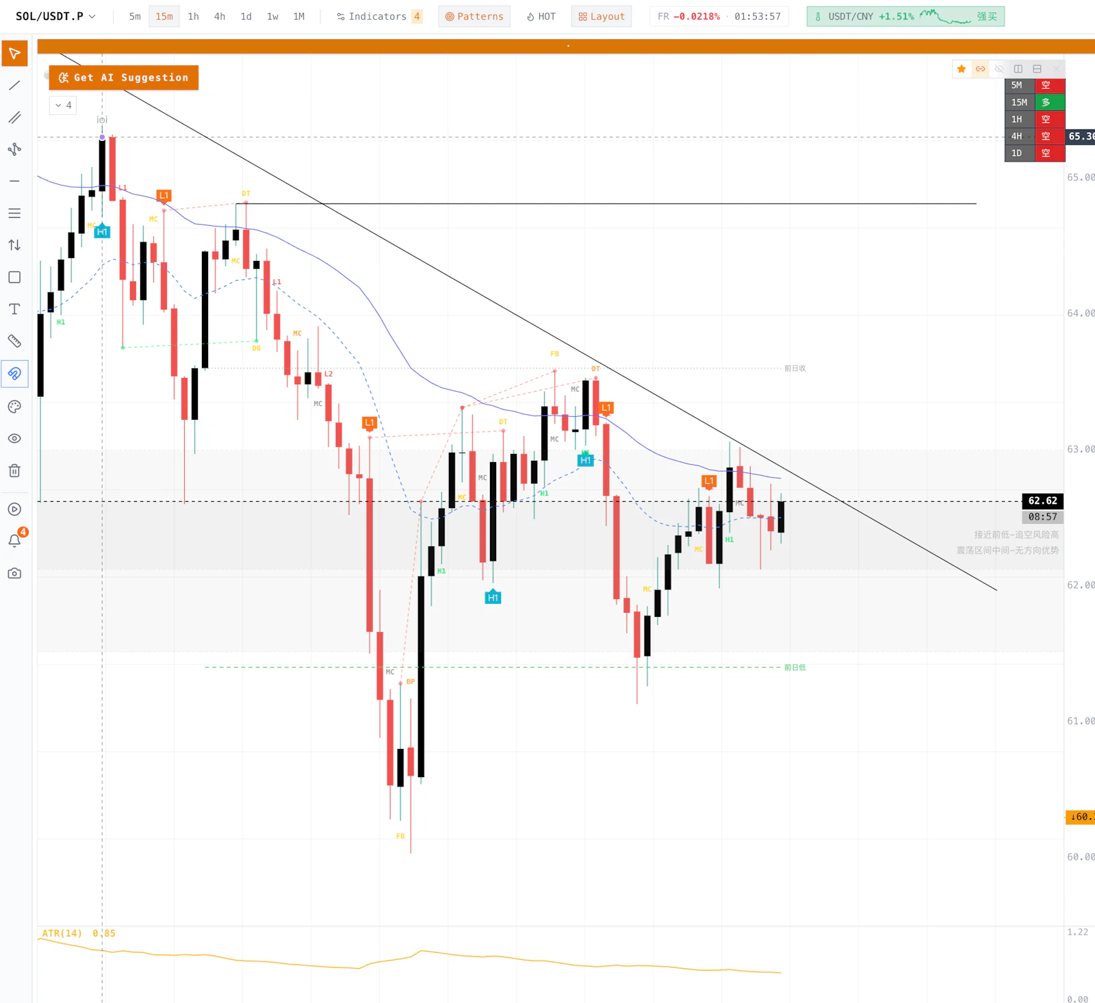Open the Layout options

(x=602, y=16)
